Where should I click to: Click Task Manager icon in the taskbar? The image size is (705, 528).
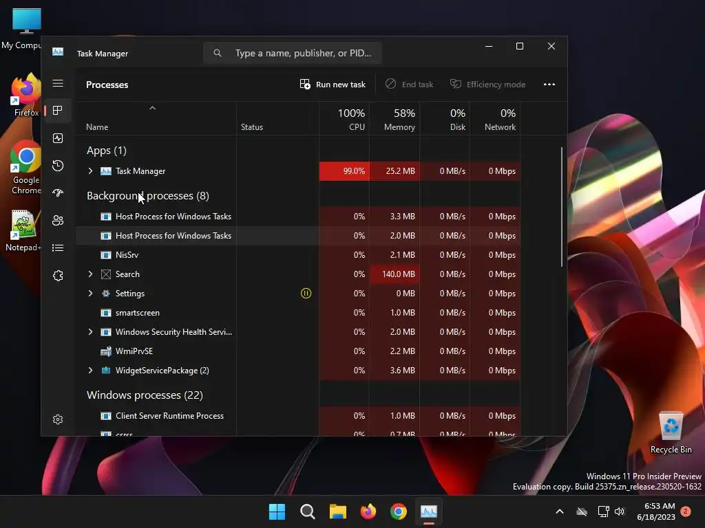(x=428, y=511)
